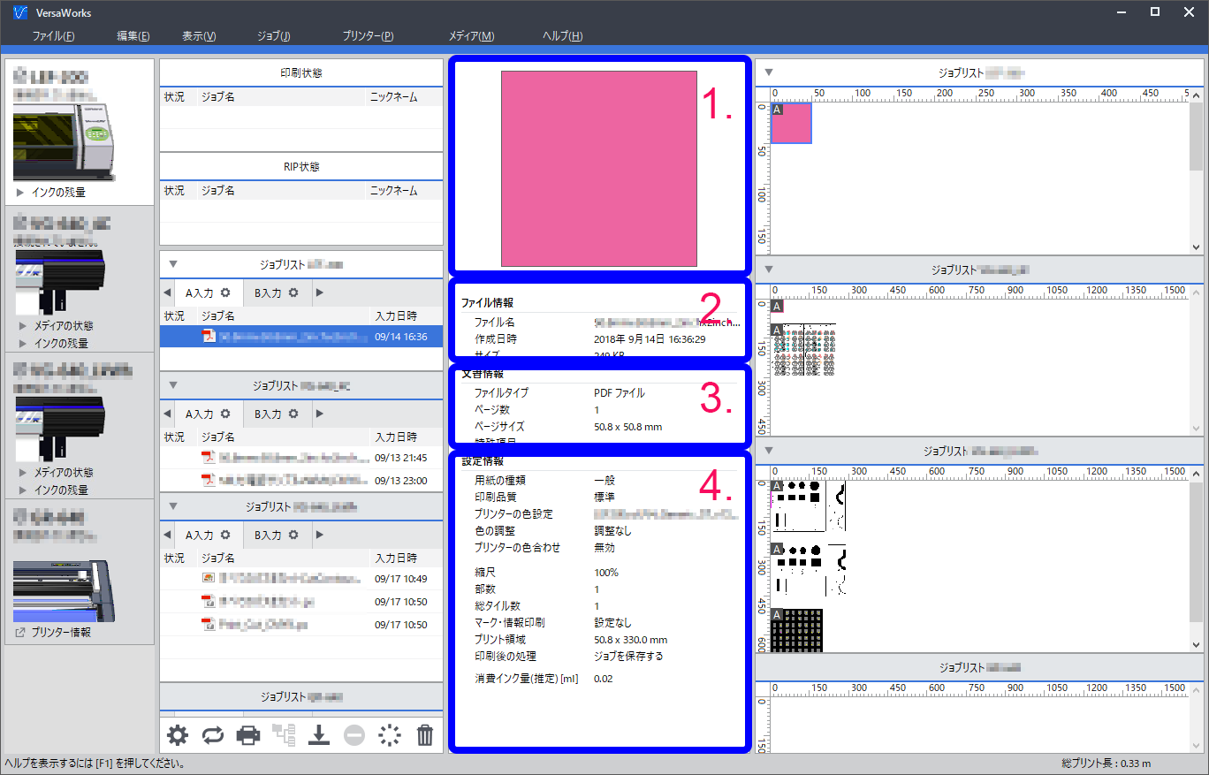Open gear settings beside B入力 above the 09/13 jobs
Image resolution: width=1209 pixels, height=775 pixels.
pyautogui.click(x=293, y=414)
